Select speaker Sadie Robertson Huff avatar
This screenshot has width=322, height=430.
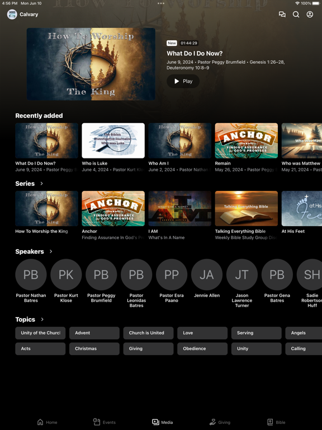click(x=309, y=274)
